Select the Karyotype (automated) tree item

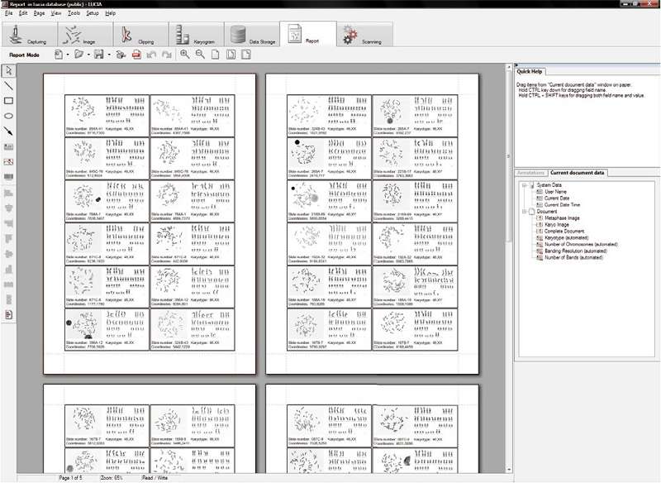(x=566, y=238)
